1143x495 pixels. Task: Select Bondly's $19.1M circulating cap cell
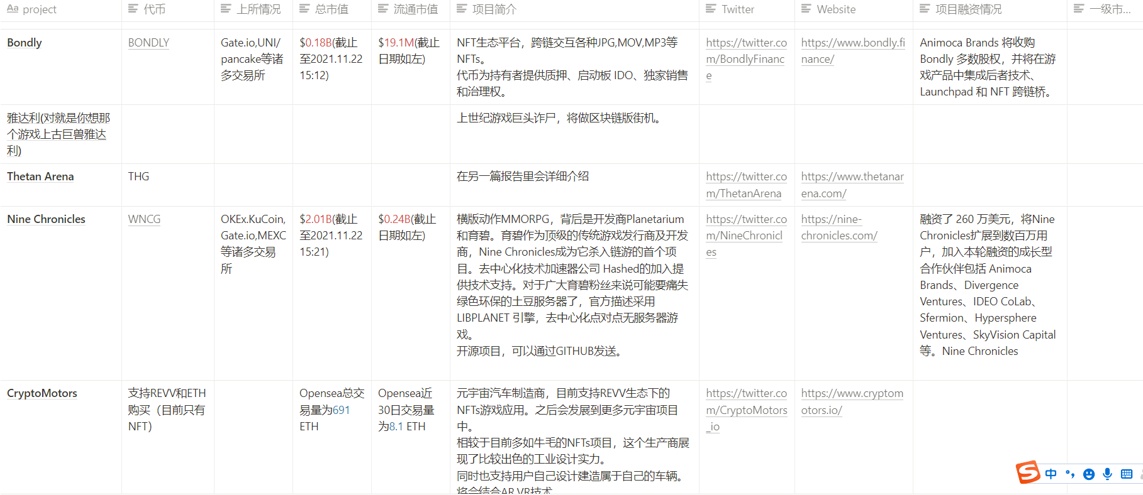(x=411, y=67)
